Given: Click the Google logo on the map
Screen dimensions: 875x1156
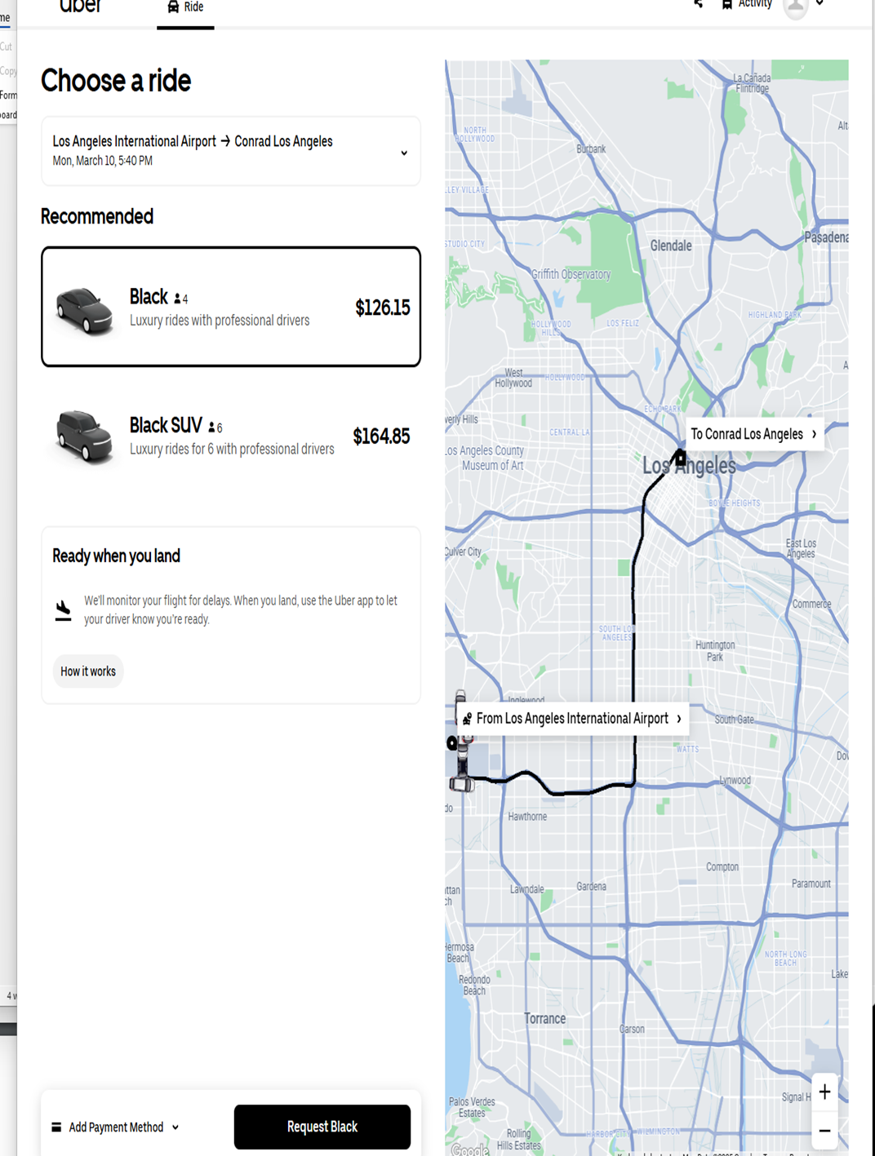Looking at the screenshot, I should pyautogui.click(x=470, y=1149).
